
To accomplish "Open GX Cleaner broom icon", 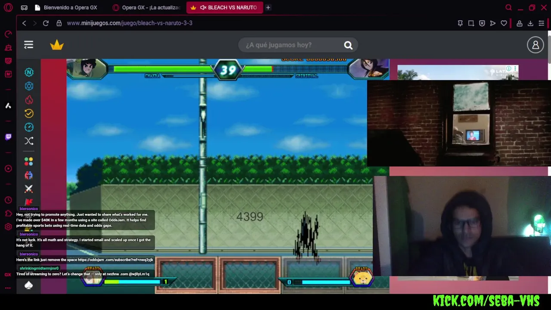I will click(x=8, y=47).
